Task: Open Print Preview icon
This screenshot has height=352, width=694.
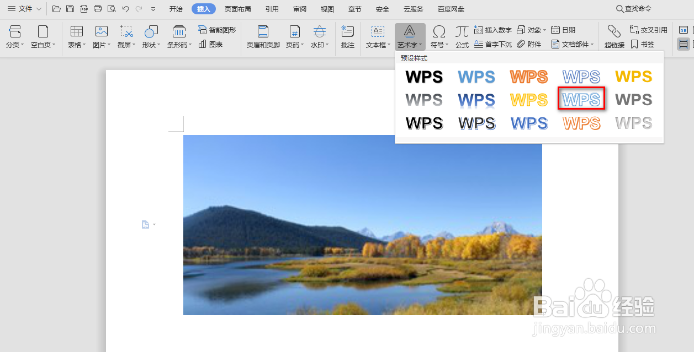Action: (112, 9)
